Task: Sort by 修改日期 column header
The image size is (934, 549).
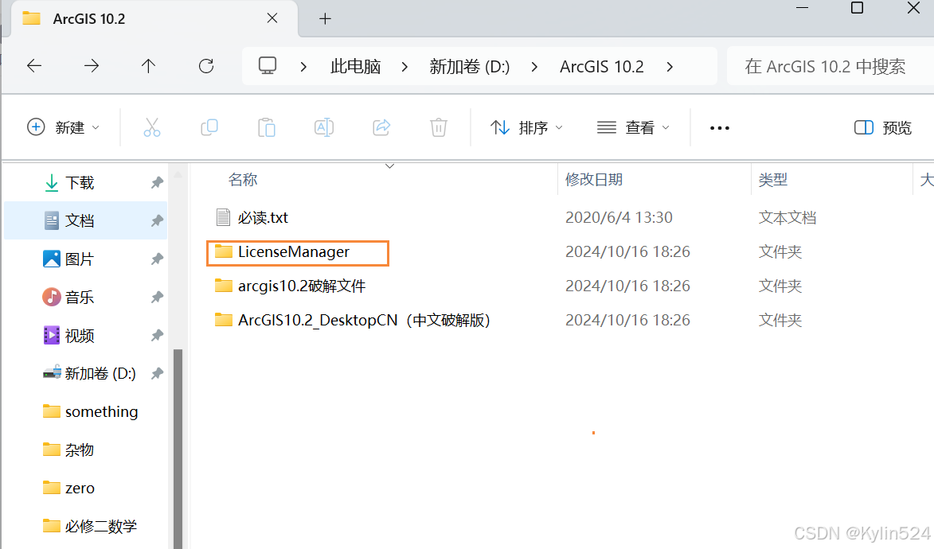Action: tap(594, 180)
